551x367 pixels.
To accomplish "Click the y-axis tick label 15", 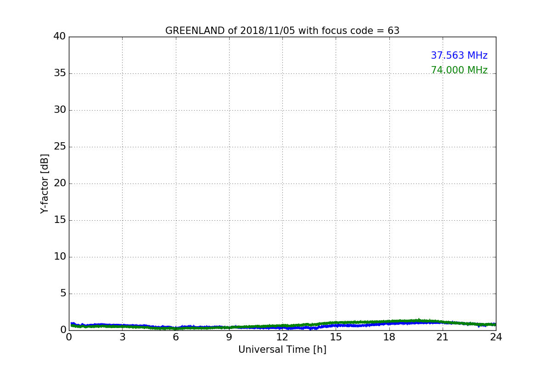I will coord(60,220).
